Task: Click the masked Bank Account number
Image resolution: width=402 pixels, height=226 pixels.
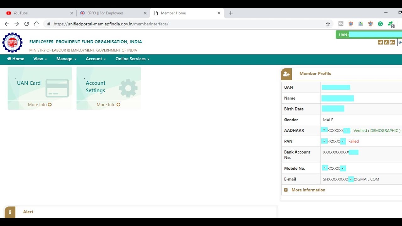Action: pyautogui.click(x=340, y=152)
